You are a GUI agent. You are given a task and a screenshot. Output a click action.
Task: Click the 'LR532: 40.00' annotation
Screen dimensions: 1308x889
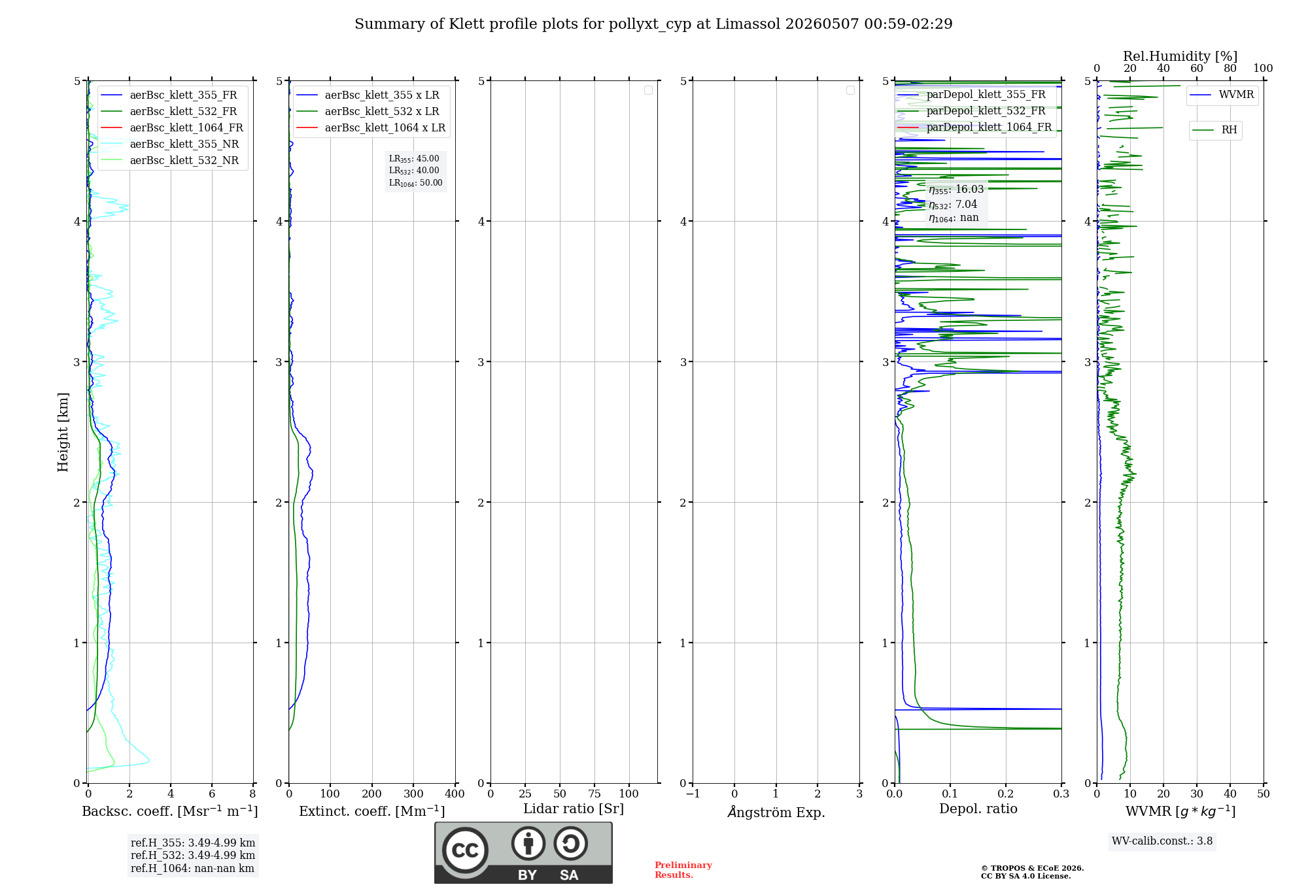click(414, 171)
